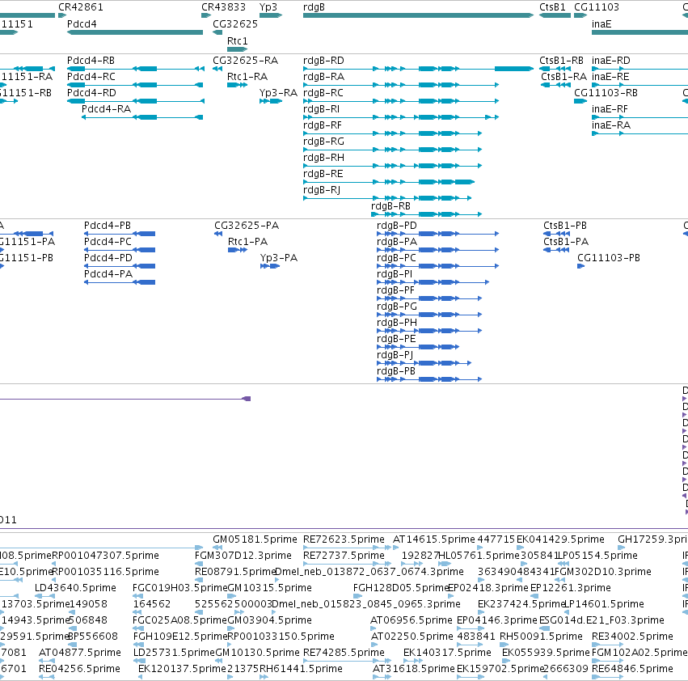Click the Pdcd4-RD transcript label
Viewport: 688px width, 681px height.
(91, 93)
